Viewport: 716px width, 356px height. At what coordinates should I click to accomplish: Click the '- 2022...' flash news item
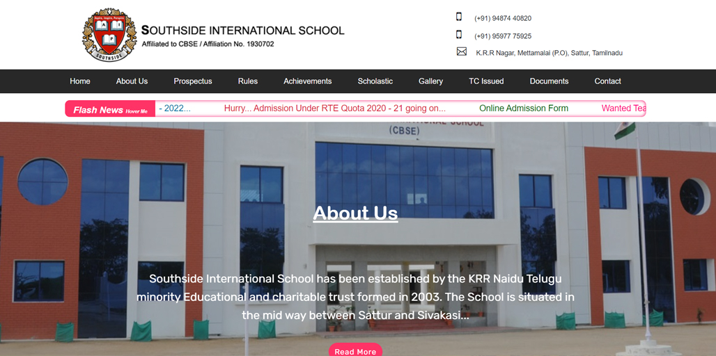click(x=175, y=108)
